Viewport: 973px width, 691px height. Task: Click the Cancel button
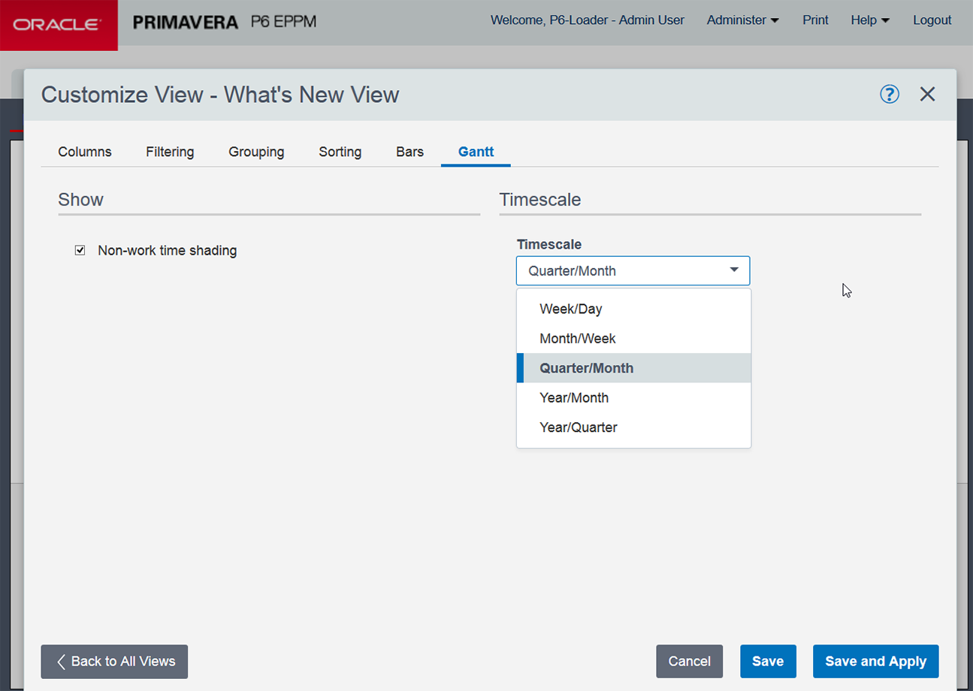[689, 661]
